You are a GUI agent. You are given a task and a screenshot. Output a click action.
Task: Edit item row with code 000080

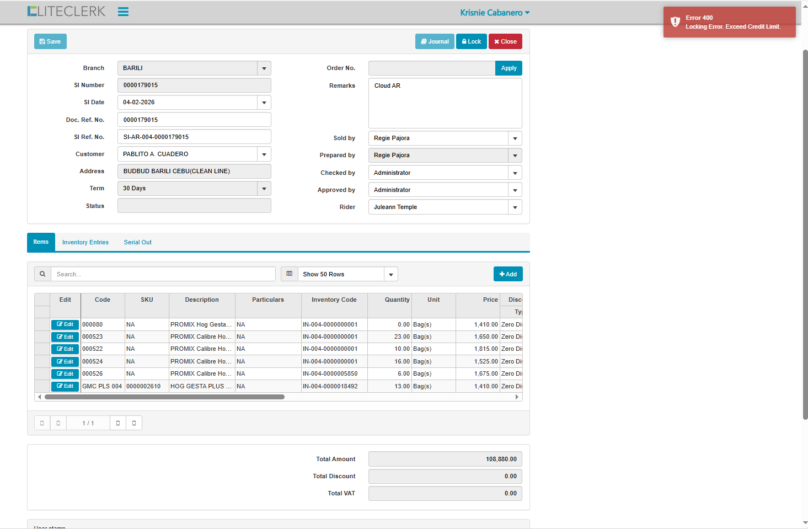pyautogui.click(x=65, y=324)
